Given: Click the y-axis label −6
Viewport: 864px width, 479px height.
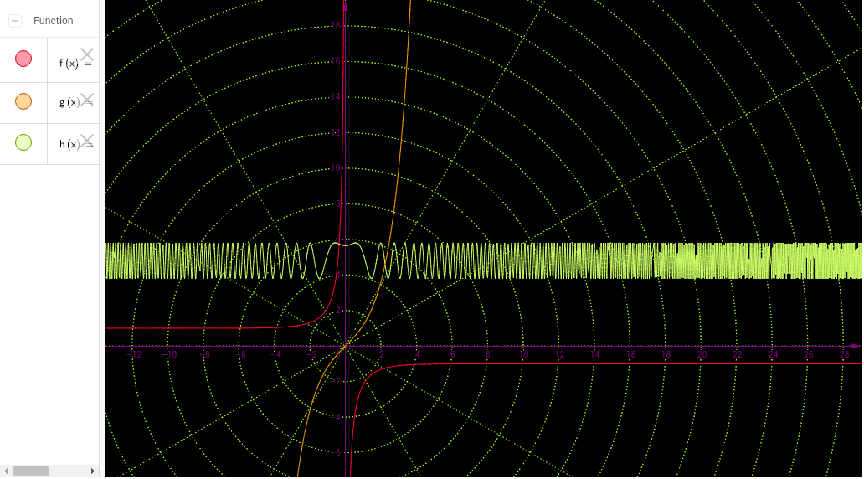Looking at the screenshot, I should (335, 452).
